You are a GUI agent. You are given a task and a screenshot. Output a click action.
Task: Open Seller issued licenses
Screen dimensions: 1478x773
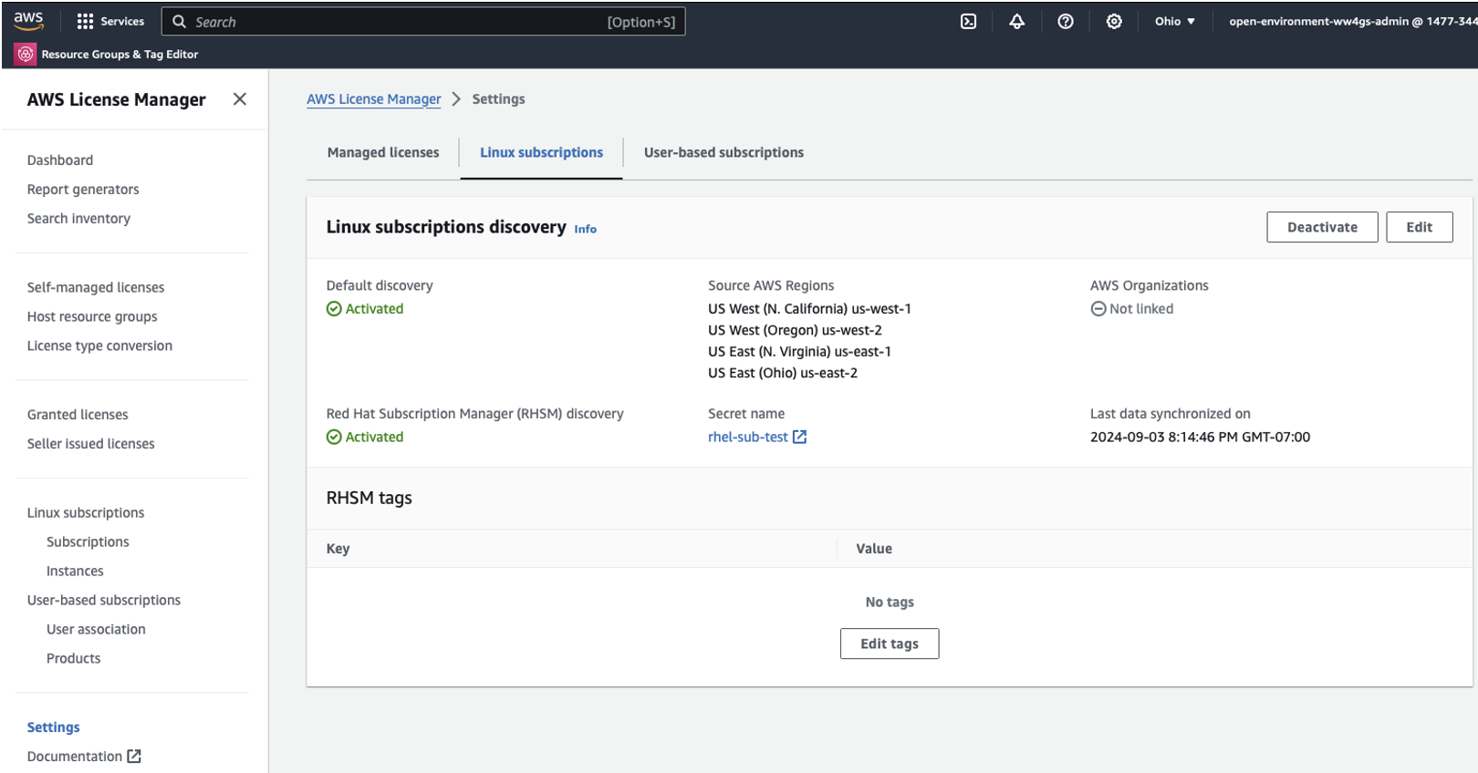tap(90, 443)
